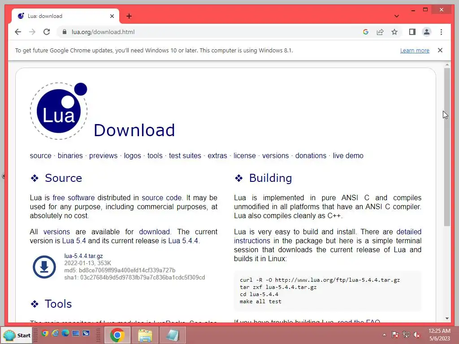Open the Action Center flag icon
This screenshot has width=459, height=344.
click(395, 335)
